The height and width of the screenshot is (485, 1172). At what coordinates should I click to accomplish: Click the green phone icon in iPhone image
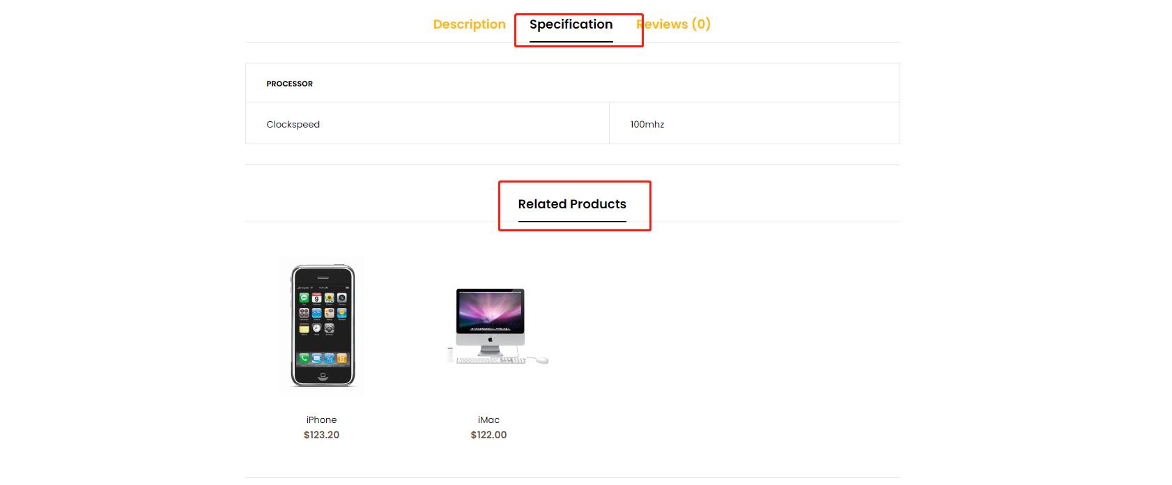tap(304, 358)
